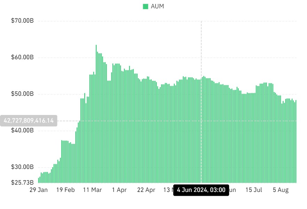
Task: Click the 15 Jul x-axis date
Action: click(254, 190)
